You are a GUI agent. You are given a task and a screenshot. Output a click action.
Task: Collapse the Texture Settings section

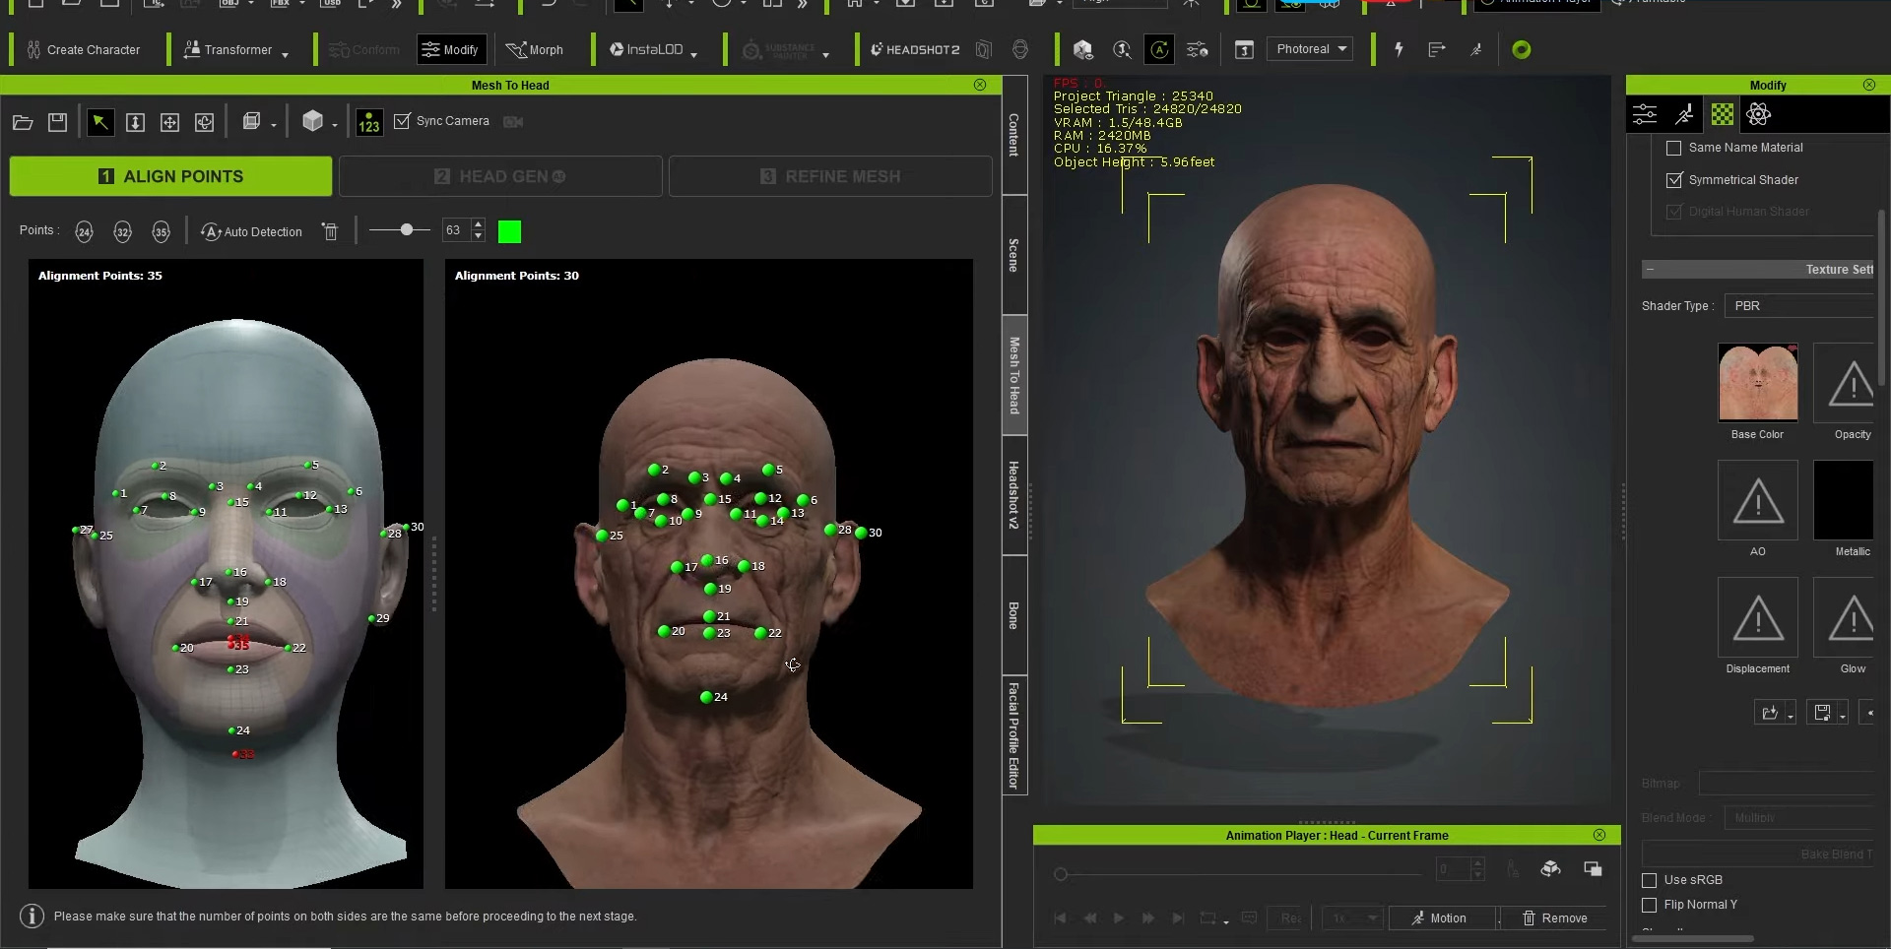click(x=1651, y=270)
